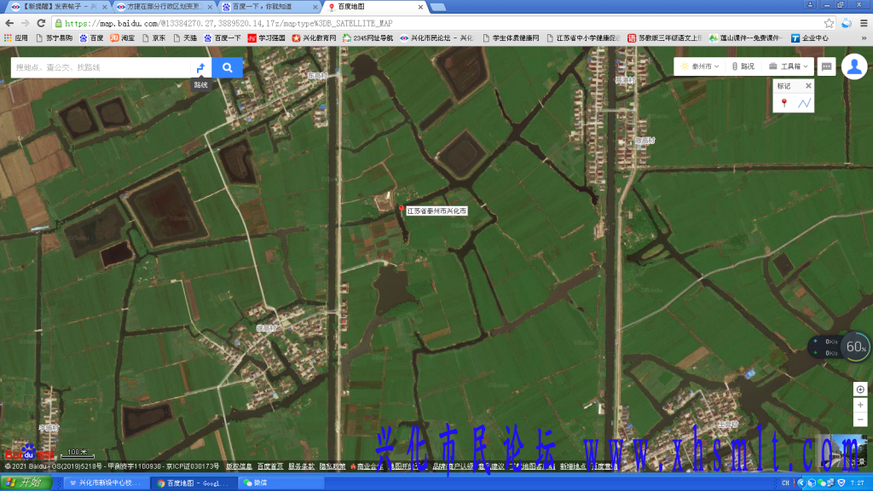The width and height of the screenshot is (873, 491).
Task: Click the 徐高村 village label
Action: [x=266, y=328]
